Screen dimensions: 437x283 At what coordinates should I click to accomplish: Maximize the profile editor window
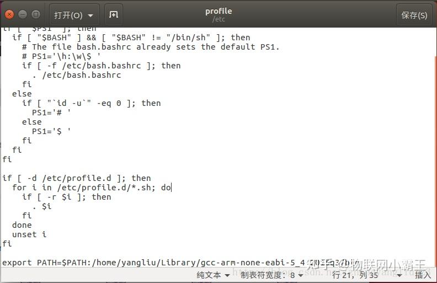coord(36,14)
